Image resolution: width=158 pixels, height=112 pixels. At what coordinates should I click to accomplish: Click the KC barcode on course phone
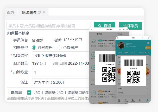(107, 58)
